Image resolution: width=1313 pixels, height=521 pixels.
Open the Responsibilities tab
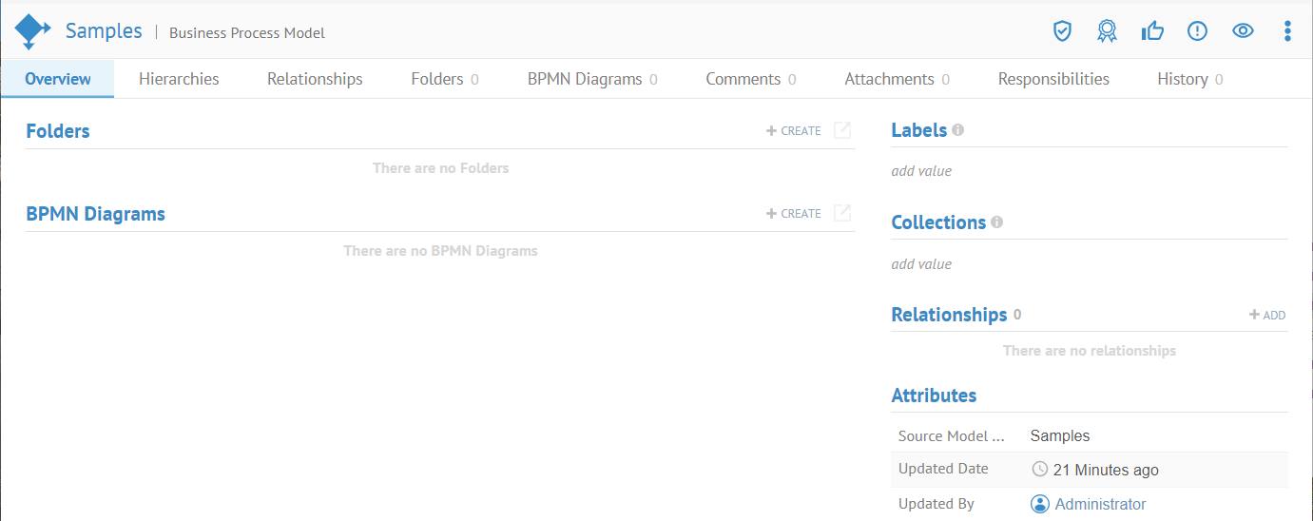click(x=1053, y=79)
